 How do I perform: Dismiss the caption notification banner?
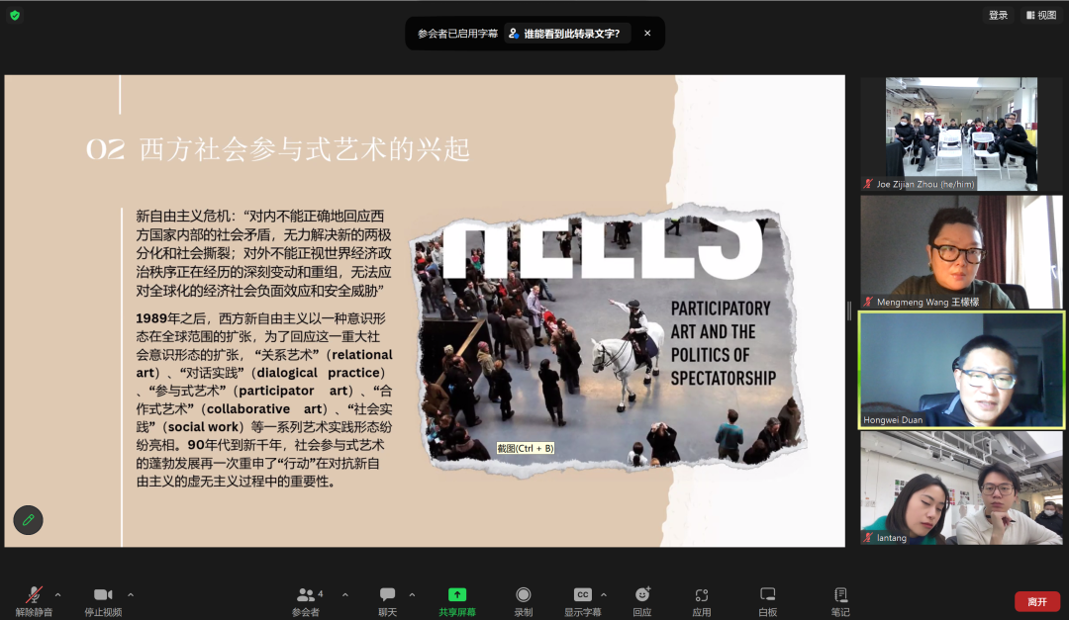coord(647,33)
